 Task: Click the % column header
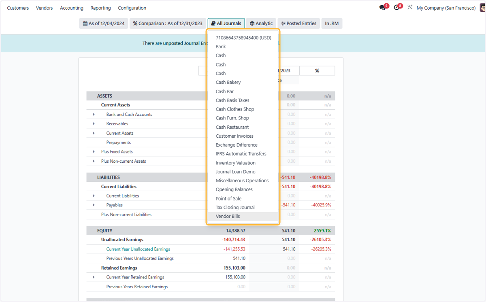coord(317,71)
